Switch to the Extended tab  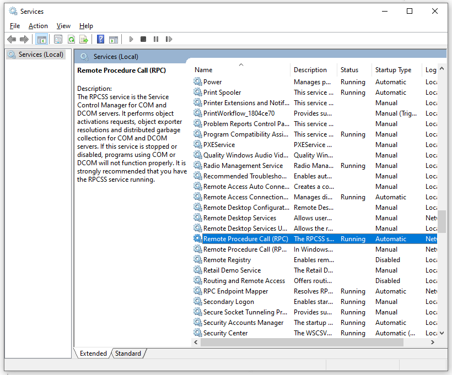[x=93, y=353]
